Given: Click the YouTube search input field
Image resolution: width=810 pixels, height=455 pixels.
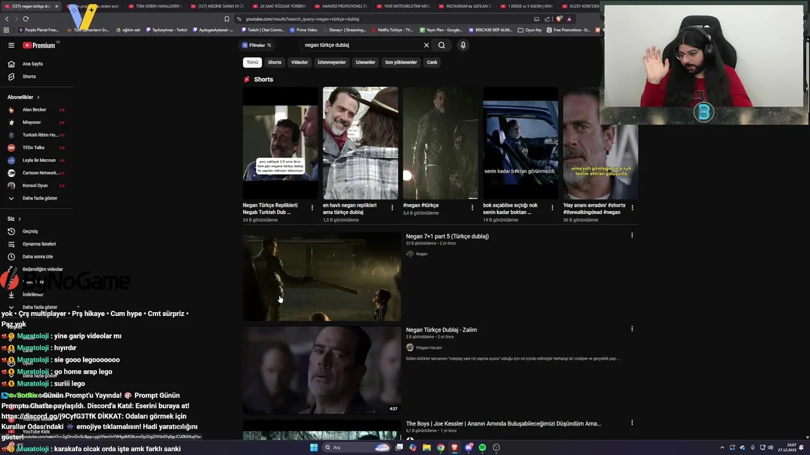Looking at the screenshot, I should click(x=362, y=45).
